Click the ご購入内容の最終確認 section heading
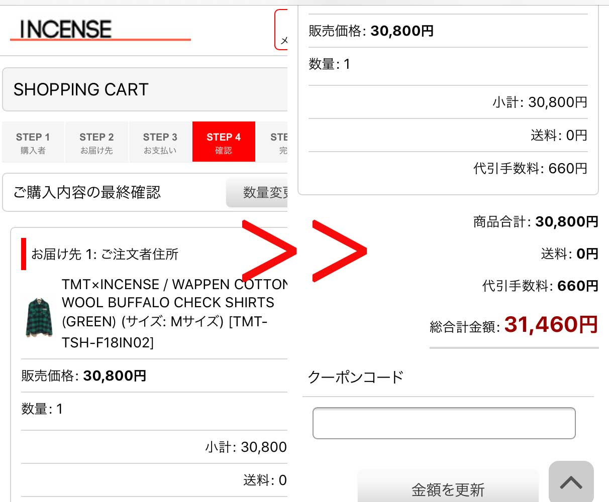The image size is (609, 502). click(x=87, y=192)
